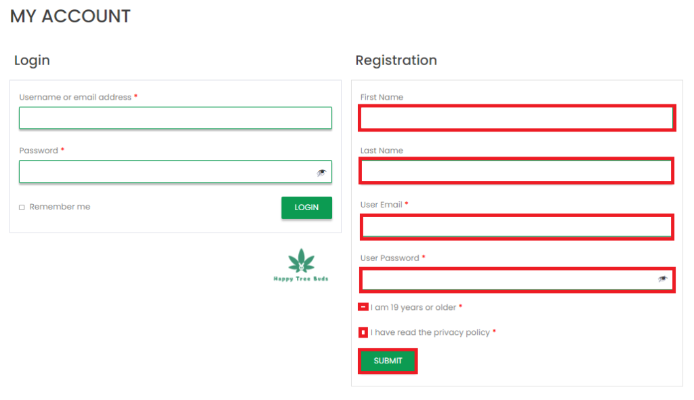Viewport: 694px width, 400px height.
Task: Click the MY ACCOUNT page title
Action: (70, 16)
